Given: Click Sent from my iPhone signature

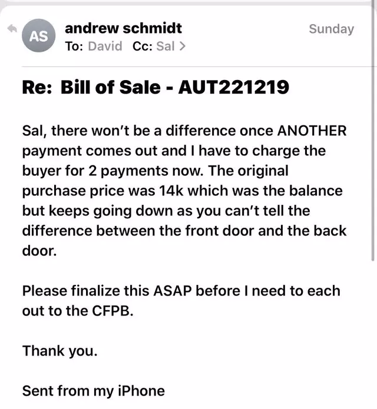Looking at the screenshot, I should click(94, 391).
